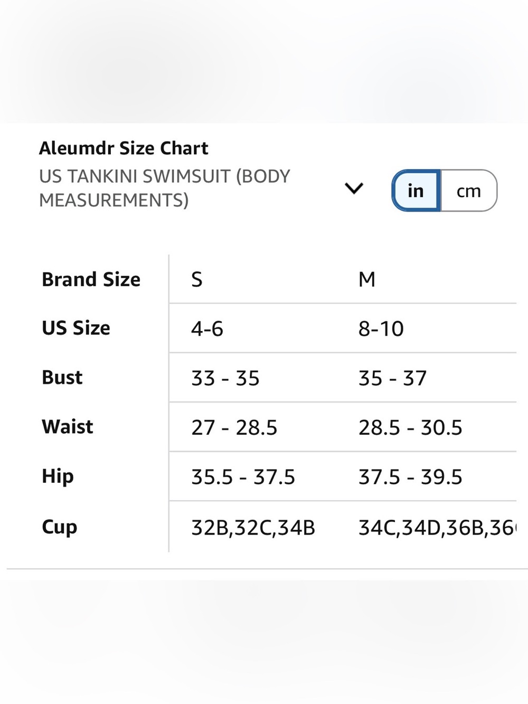Switch units to inches with 'in' toggle
The image size is (528, 704).
pos(416,191)
